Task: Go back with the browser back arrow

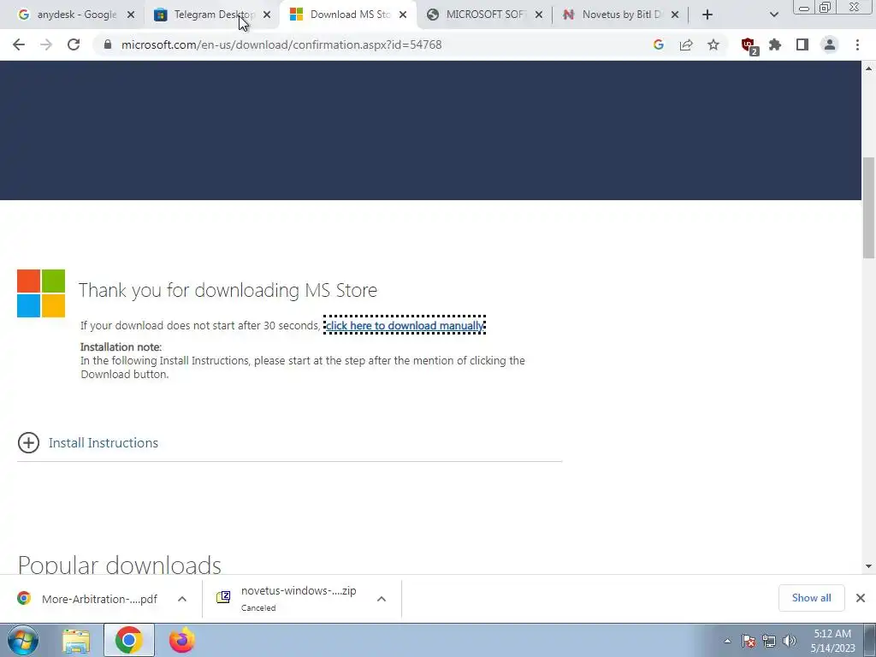Action: coord(19,44)
